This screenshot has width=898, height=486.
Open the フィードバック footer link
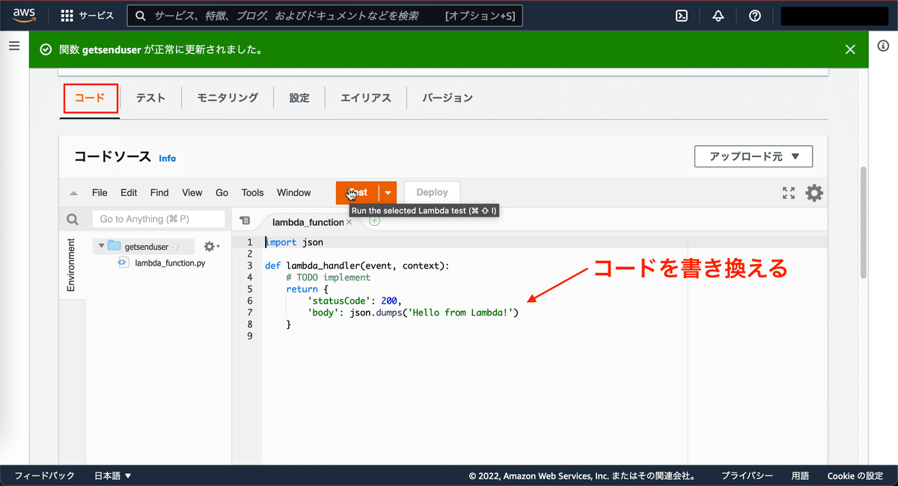(45, 476)
